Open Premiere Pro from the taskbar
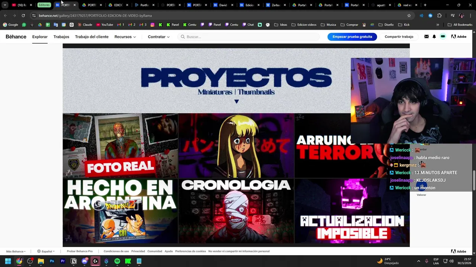 pos(62,261)
